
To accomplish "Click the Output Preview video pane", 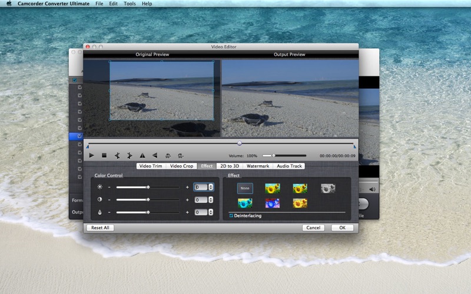I will (290, 98).
